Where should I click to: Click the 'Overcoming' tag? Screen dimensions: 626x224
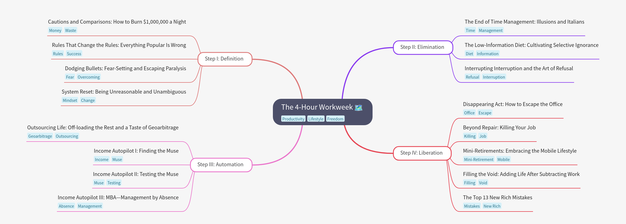point(89,77)
